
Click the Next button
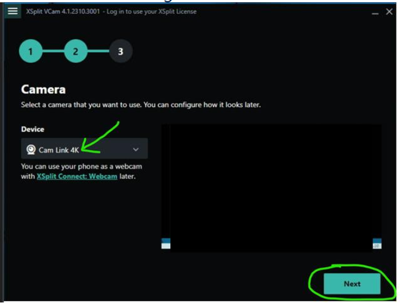[x=352, y=284]
